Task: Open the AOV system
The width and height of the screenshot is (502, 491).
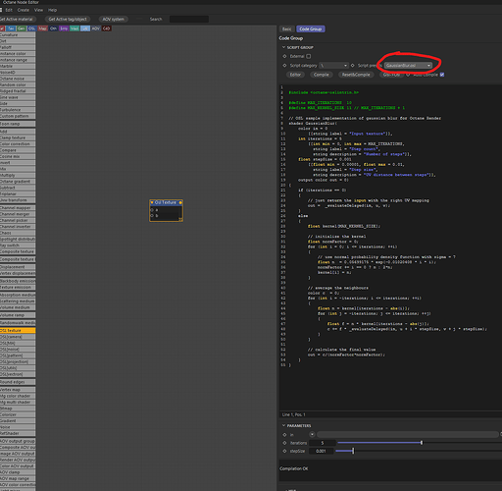Action: coord(113,19)
